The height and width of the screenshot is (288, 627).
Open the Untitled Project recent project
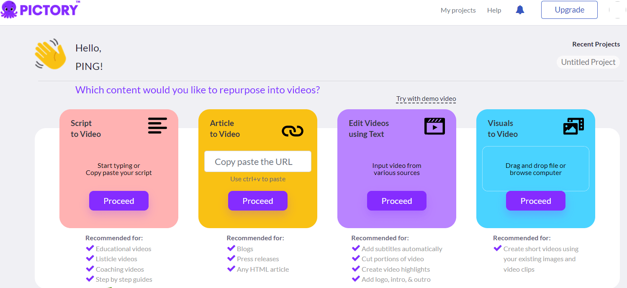point(588,62)
